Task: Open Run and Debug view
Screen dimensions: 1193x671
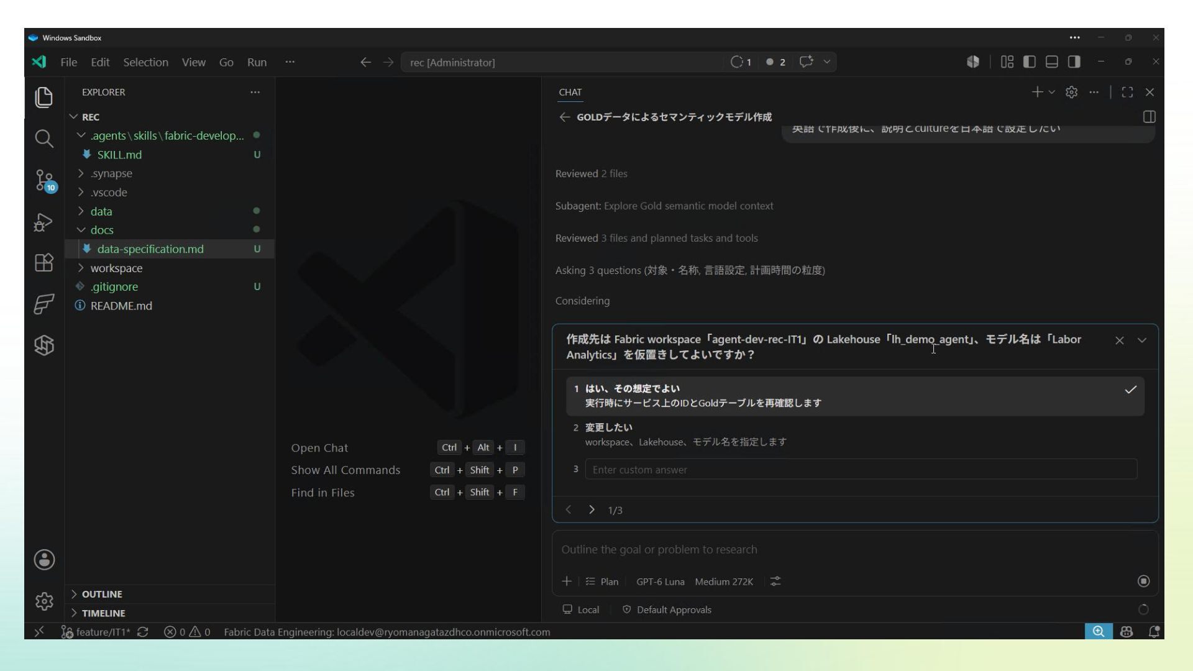Action: [x=43, y=222]
